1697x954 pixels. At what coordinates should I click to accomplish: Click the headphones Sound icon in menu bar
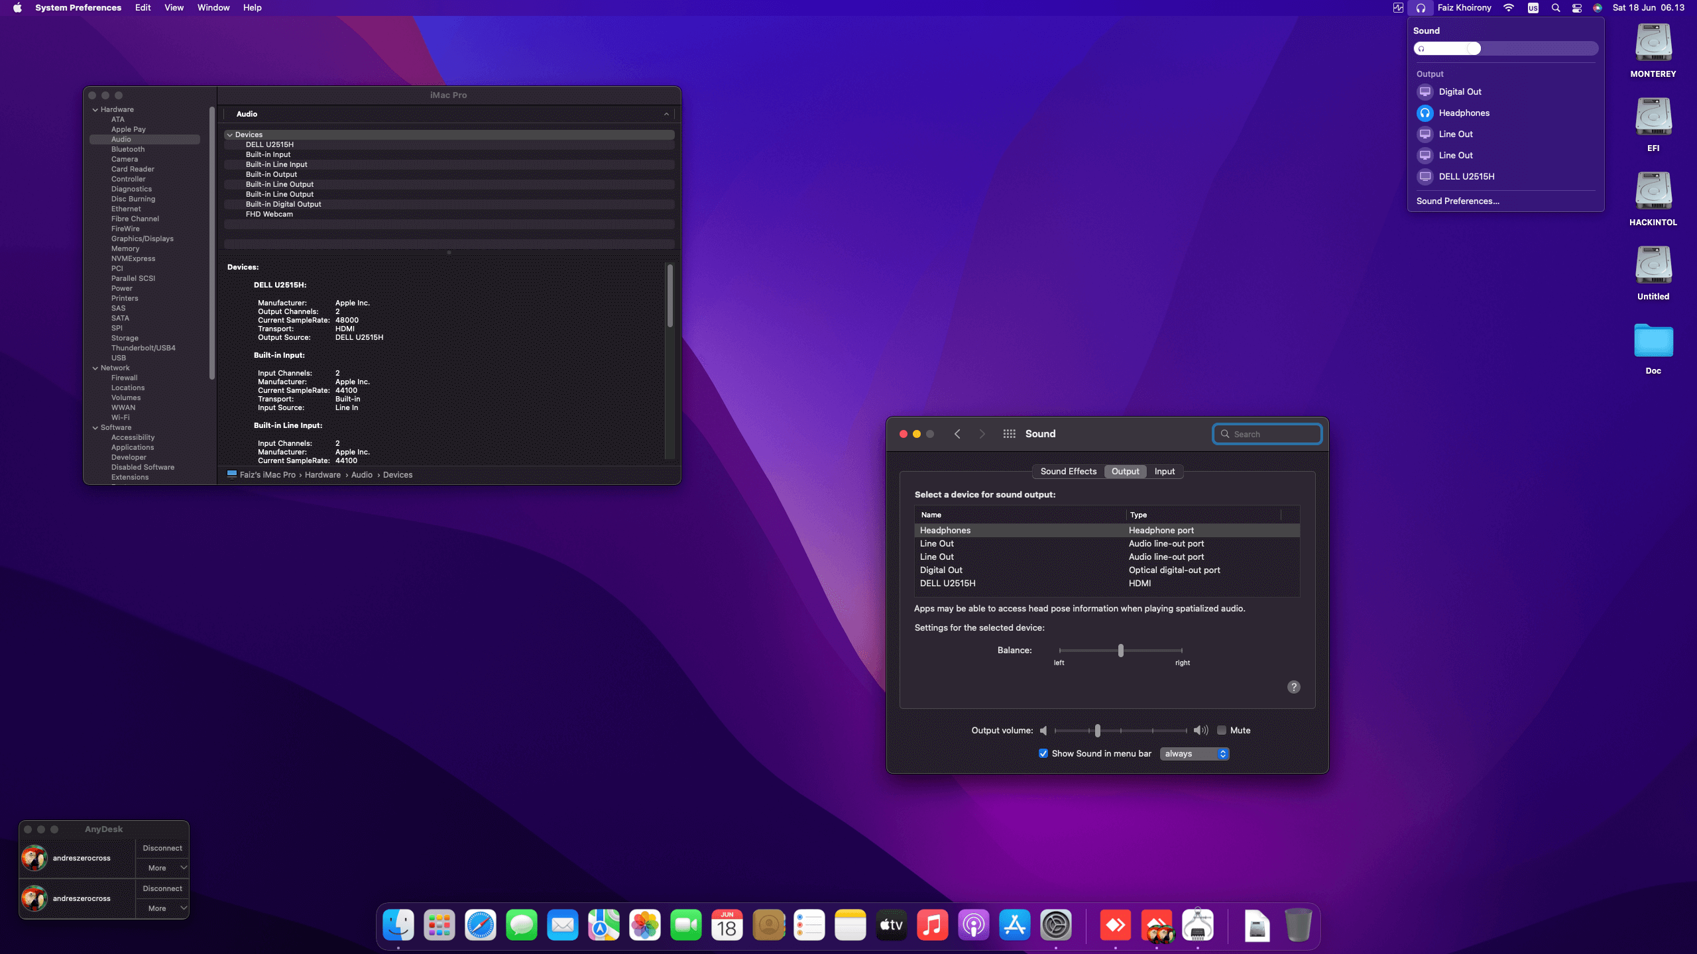coord(1421,8)
